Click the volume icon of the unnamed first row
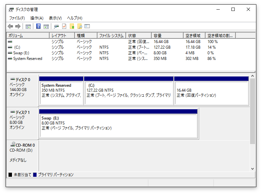Viewport: 262px width, 194px height. click(x=10, y=42)
